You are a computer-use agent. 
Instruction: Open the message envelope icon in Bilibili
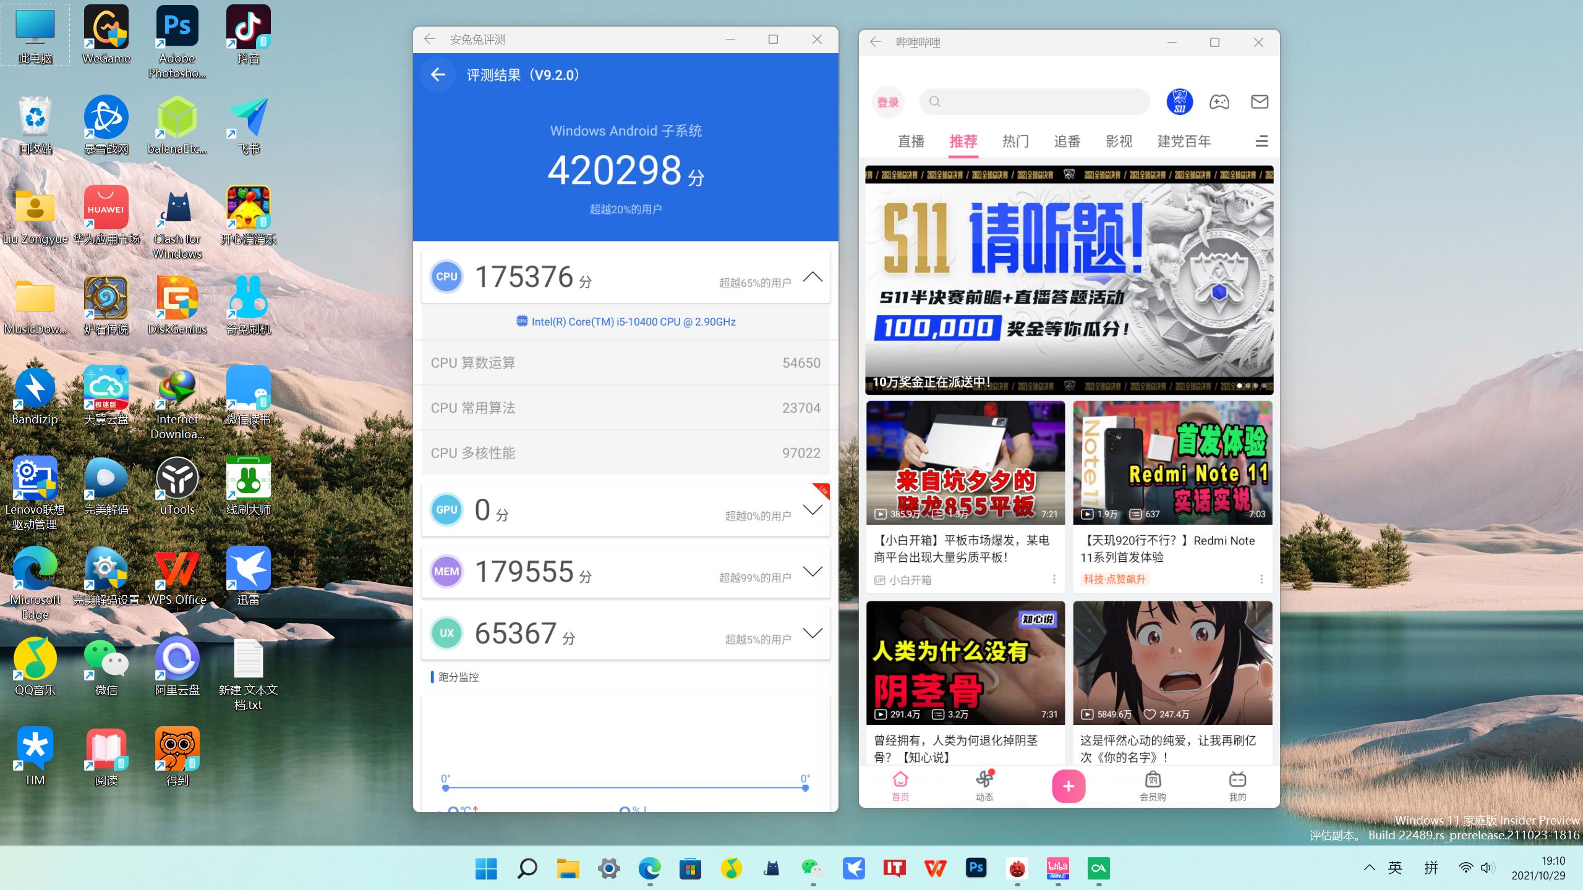(1260, 102)
